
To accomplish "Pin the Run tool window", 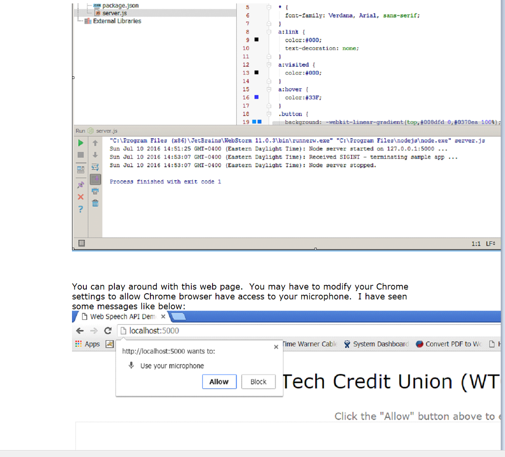I will (80, 184).
